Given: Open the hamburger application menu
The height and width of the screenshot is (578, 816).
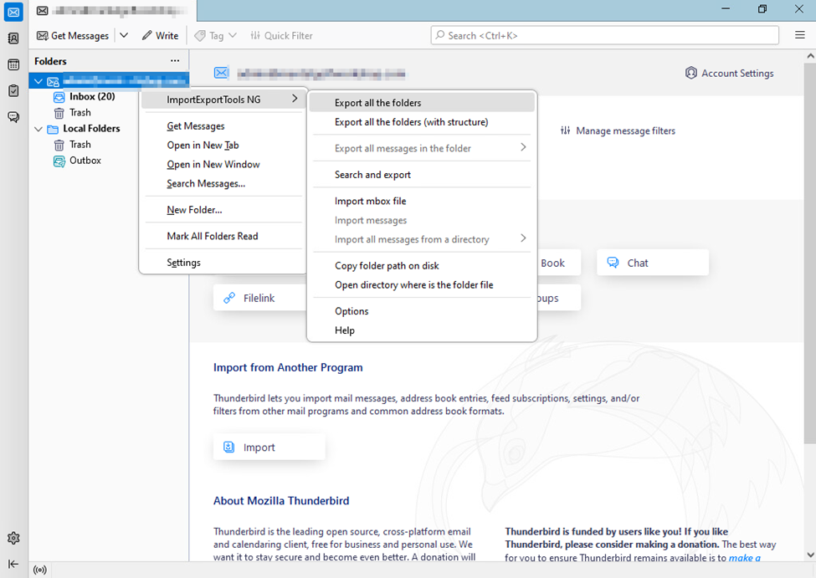Looking at the screenshot, I should click(800, 35).
